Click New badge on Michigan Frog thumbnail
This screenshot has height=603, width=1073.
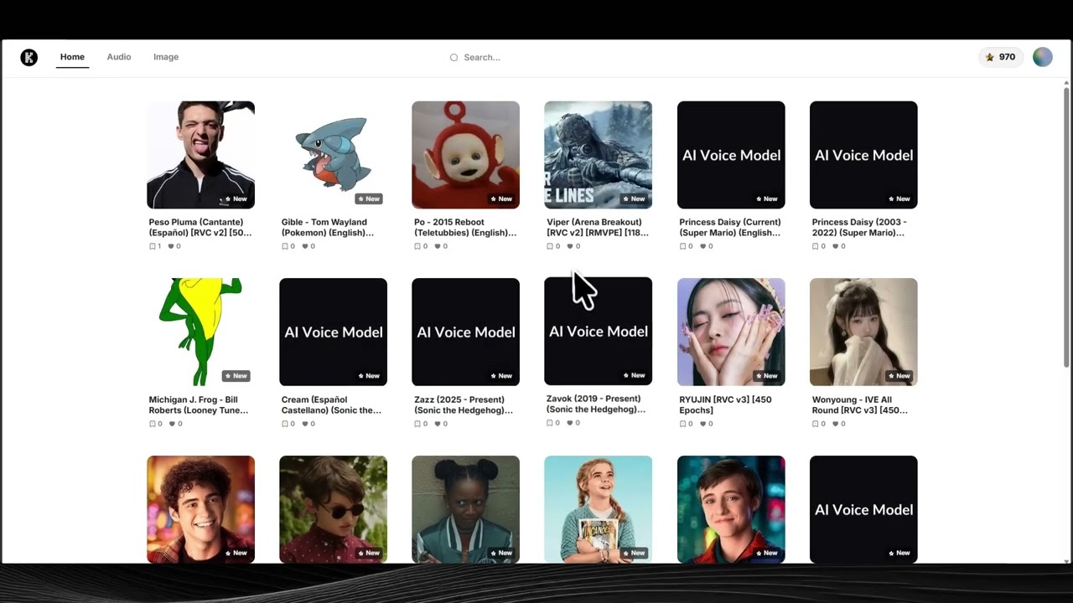[236, 376]
